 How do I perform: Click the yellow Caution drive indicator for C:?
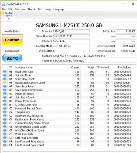point(2,13)
